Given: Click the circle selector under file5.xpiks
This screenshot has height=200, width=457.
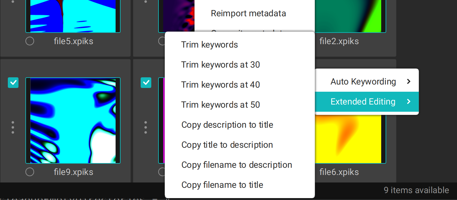Looking at the screenshot, I should 30,41.
